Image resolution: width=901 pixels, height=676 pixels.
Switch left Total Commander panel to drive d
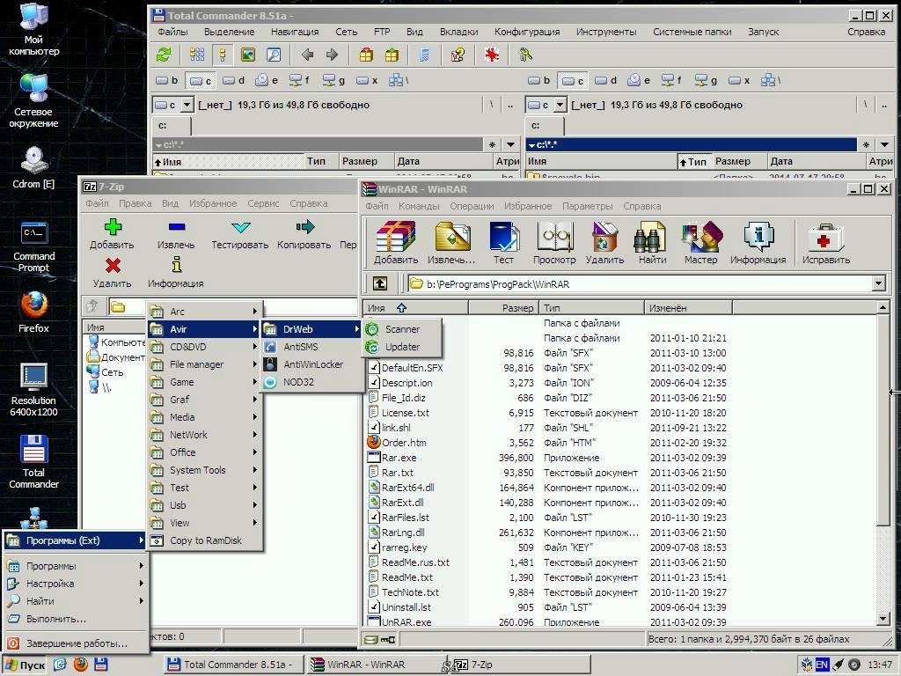click(x=233, y=80)
